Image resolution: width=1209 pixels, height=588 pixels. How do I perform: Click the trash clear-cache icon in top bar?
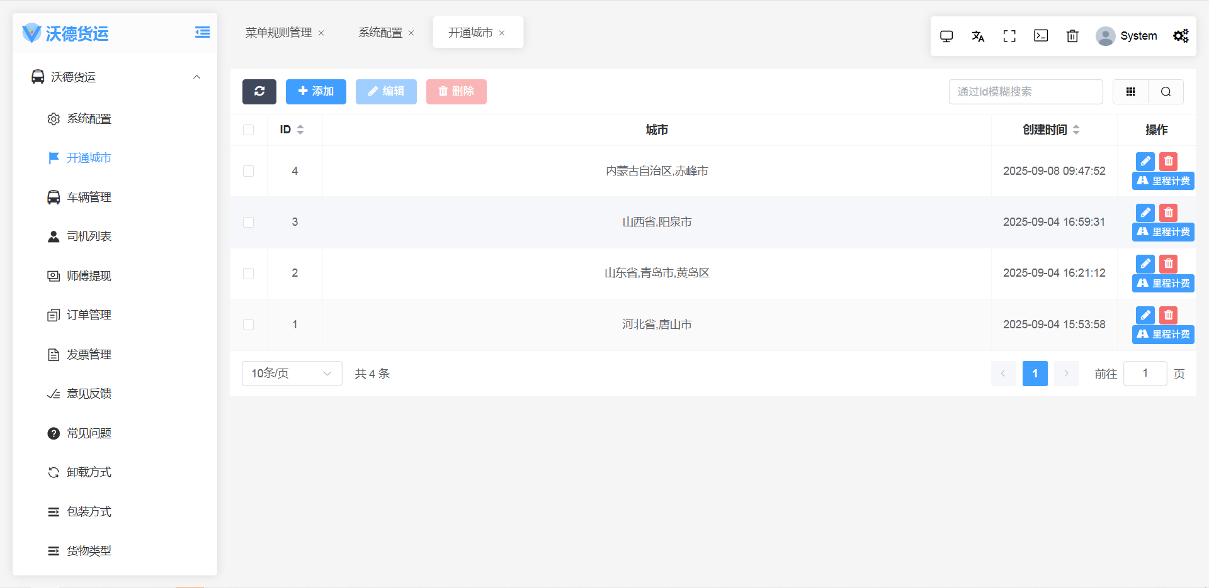pyautogui.click(x=1072, y=36)
